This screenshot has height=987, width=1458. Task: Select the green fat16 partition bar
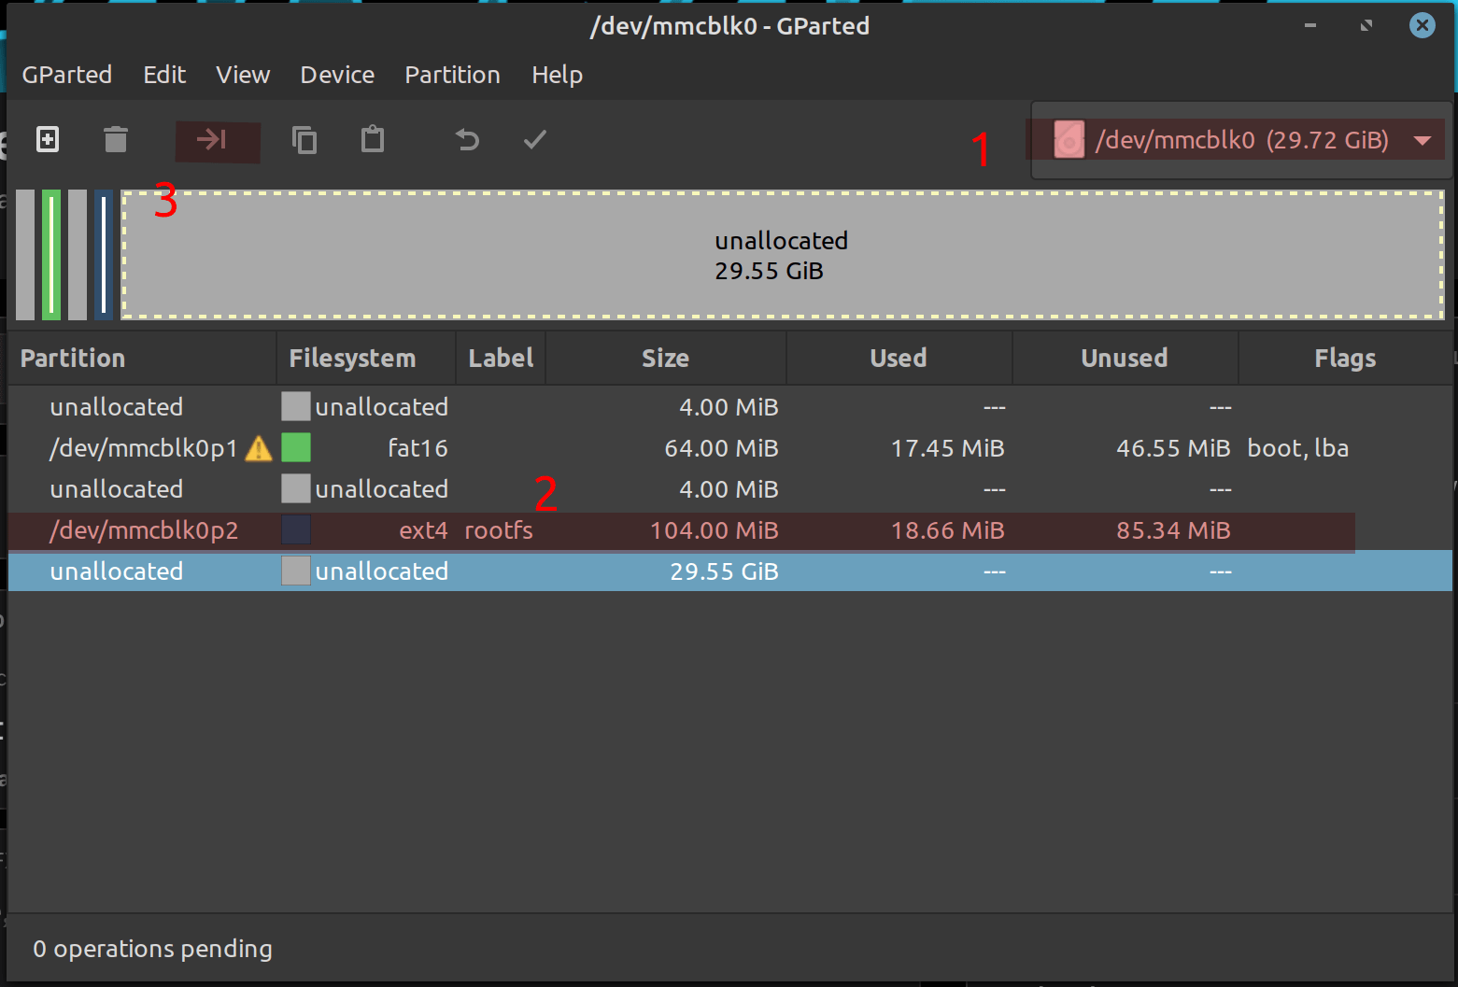(51, 255)
